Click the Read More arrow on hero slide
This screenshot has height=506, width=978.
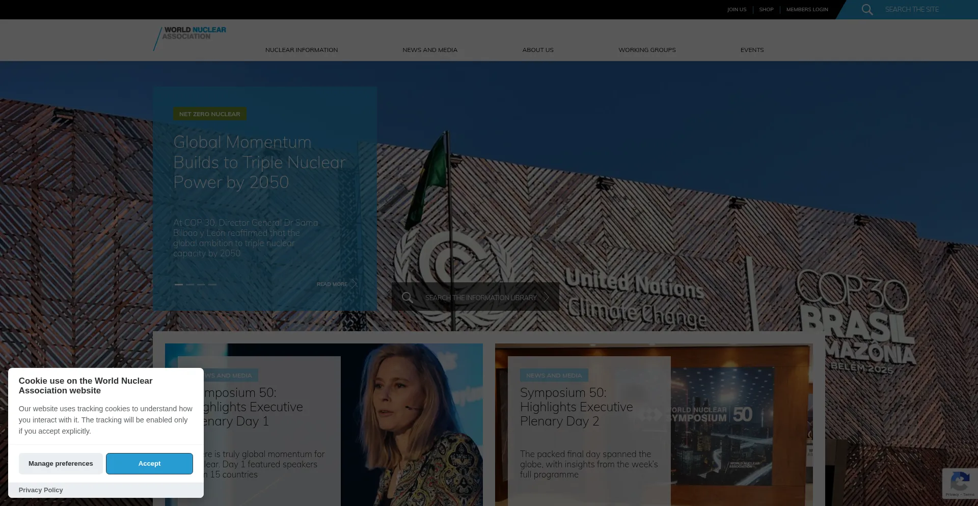pyautogui.click(x=353, y=284)
